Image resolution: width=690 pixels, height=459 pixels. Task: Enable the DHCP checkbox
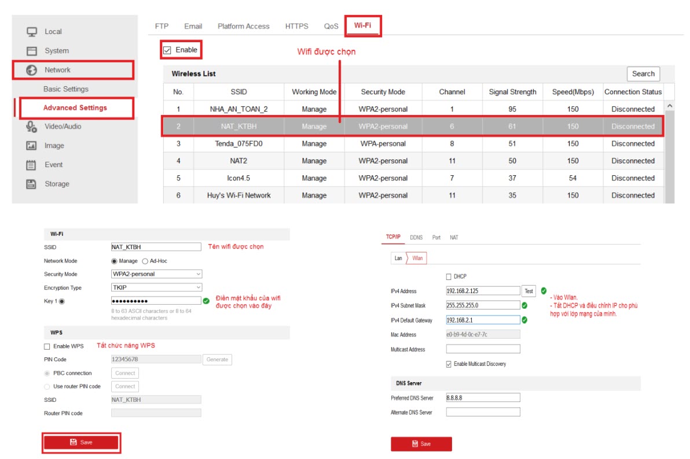click(x=449, y=277)
